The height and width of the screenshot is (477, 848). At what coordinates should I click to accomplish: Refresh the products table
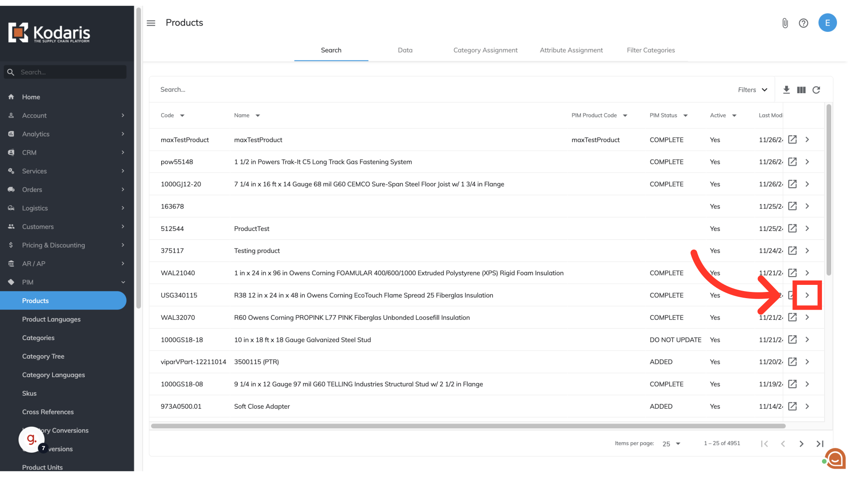(816, 90)
